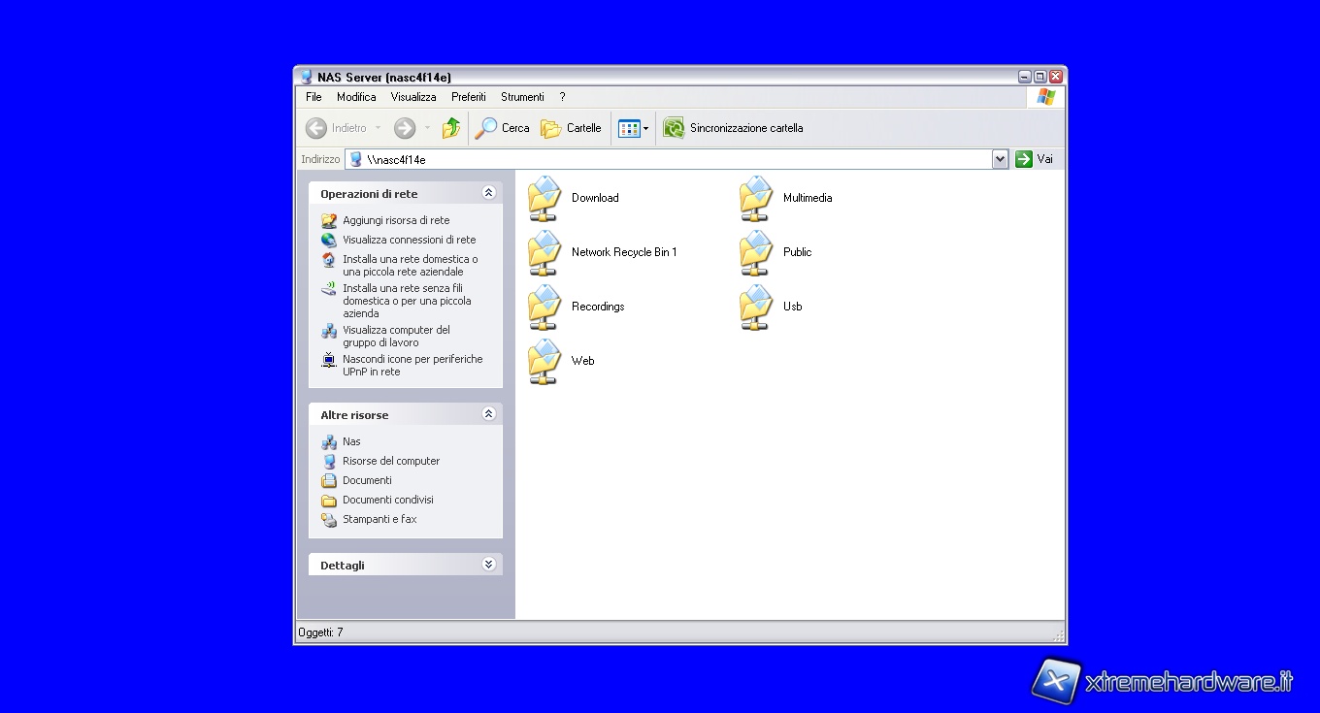The width and height of the screenshot is (1320, 713).
Task: Select the Network Recycle Bin 1 folder
Action: pyautogui.click(x=545, y=252)
